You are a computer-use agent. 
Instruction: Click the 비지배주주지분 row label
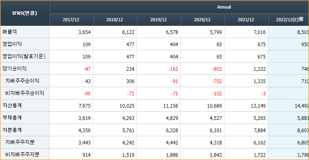click(x=22, y=154)
